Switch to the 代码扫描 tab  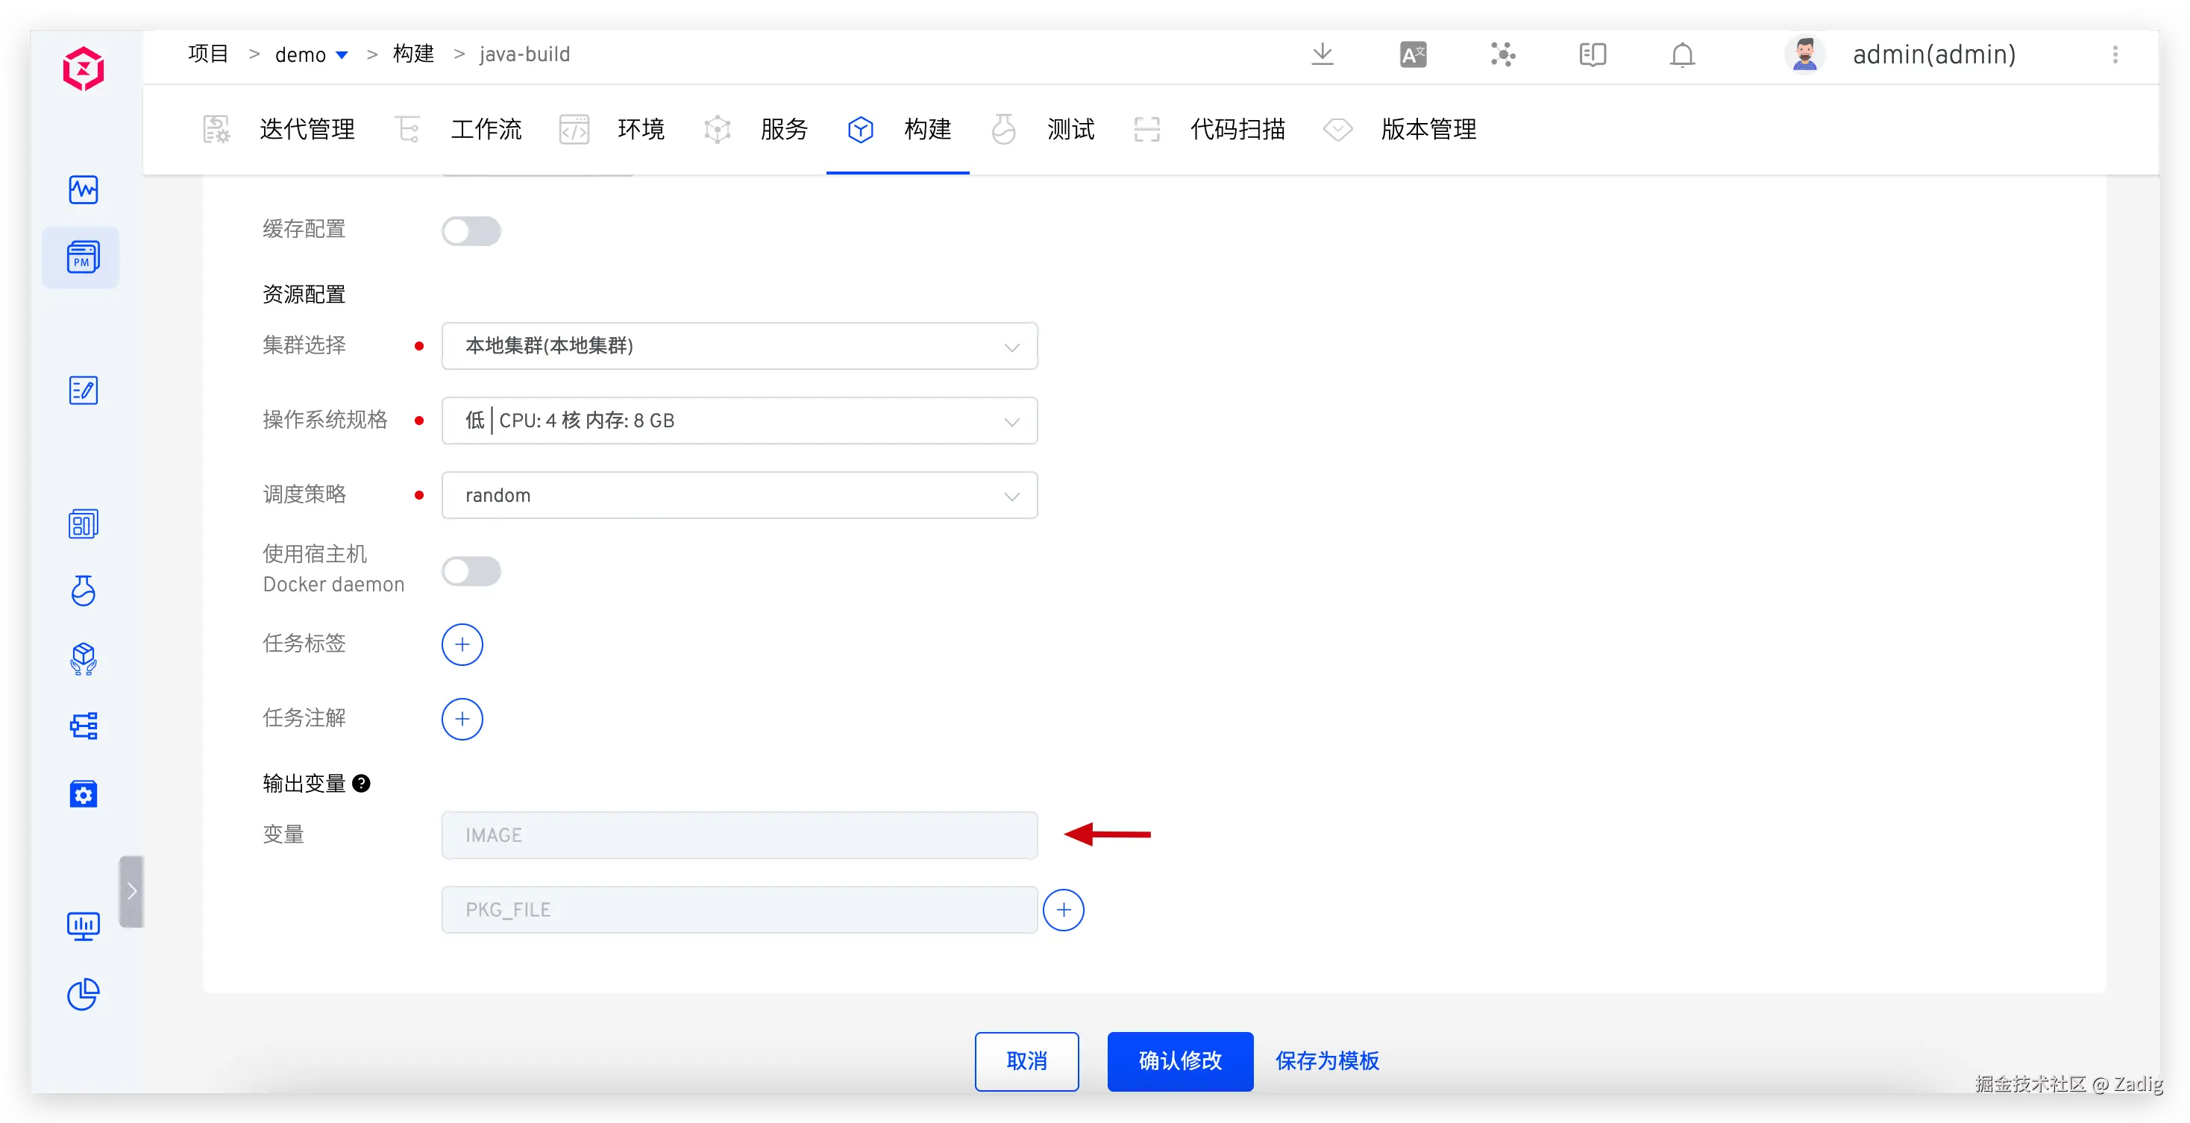[1210, 129]
